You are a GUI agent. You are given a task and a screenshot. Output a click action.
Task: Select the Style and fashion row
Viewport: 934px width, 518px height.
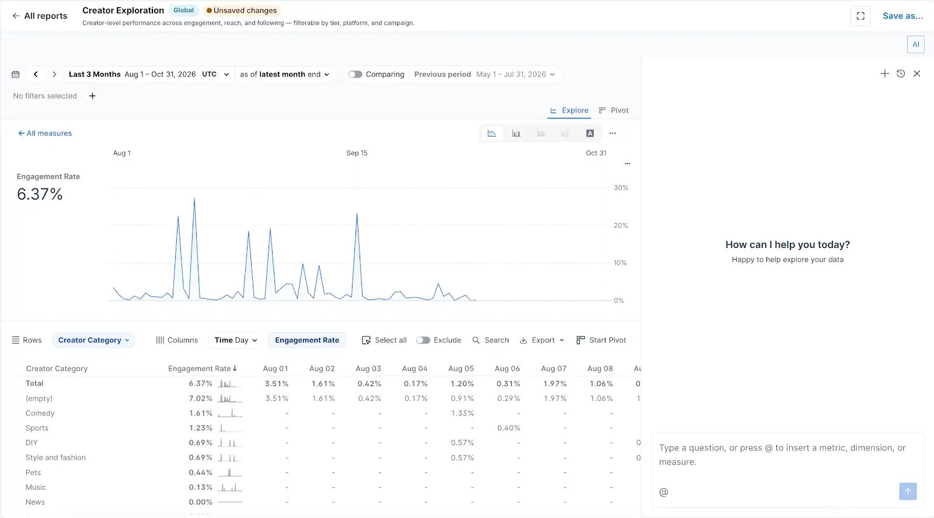tap(55, 457)
